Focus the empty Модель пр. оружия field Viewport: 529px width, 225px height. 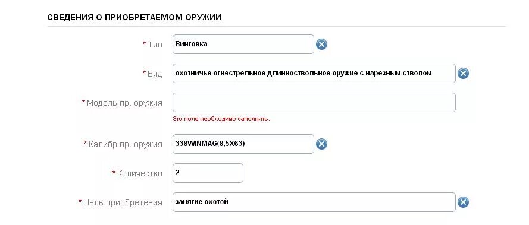[x=314, y=102]
